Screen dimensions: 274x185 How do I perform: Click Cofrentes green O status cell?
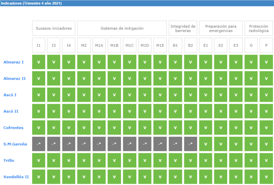pos(251,127)
